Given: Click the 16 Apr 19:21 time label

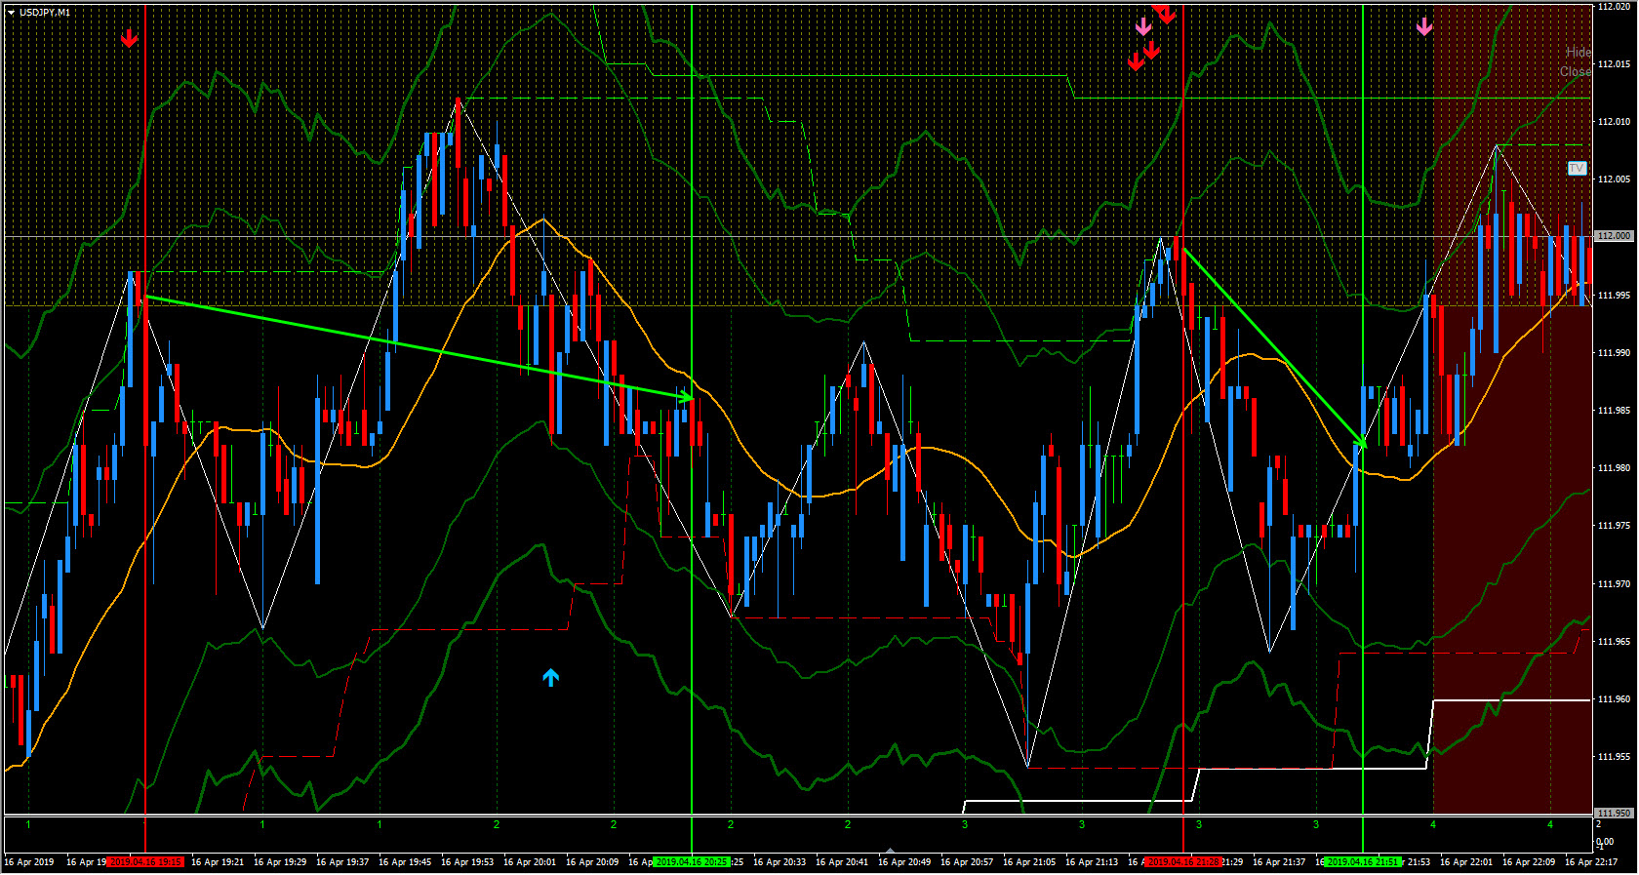Looking at the screenshot, I should coord(220,862).
